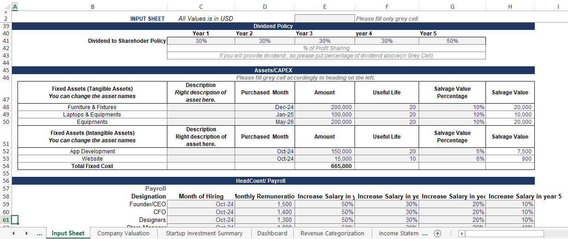Select Founder/CEO remuneration 1,500 cell
Screen dimensions: 568x239
point(265,204)
